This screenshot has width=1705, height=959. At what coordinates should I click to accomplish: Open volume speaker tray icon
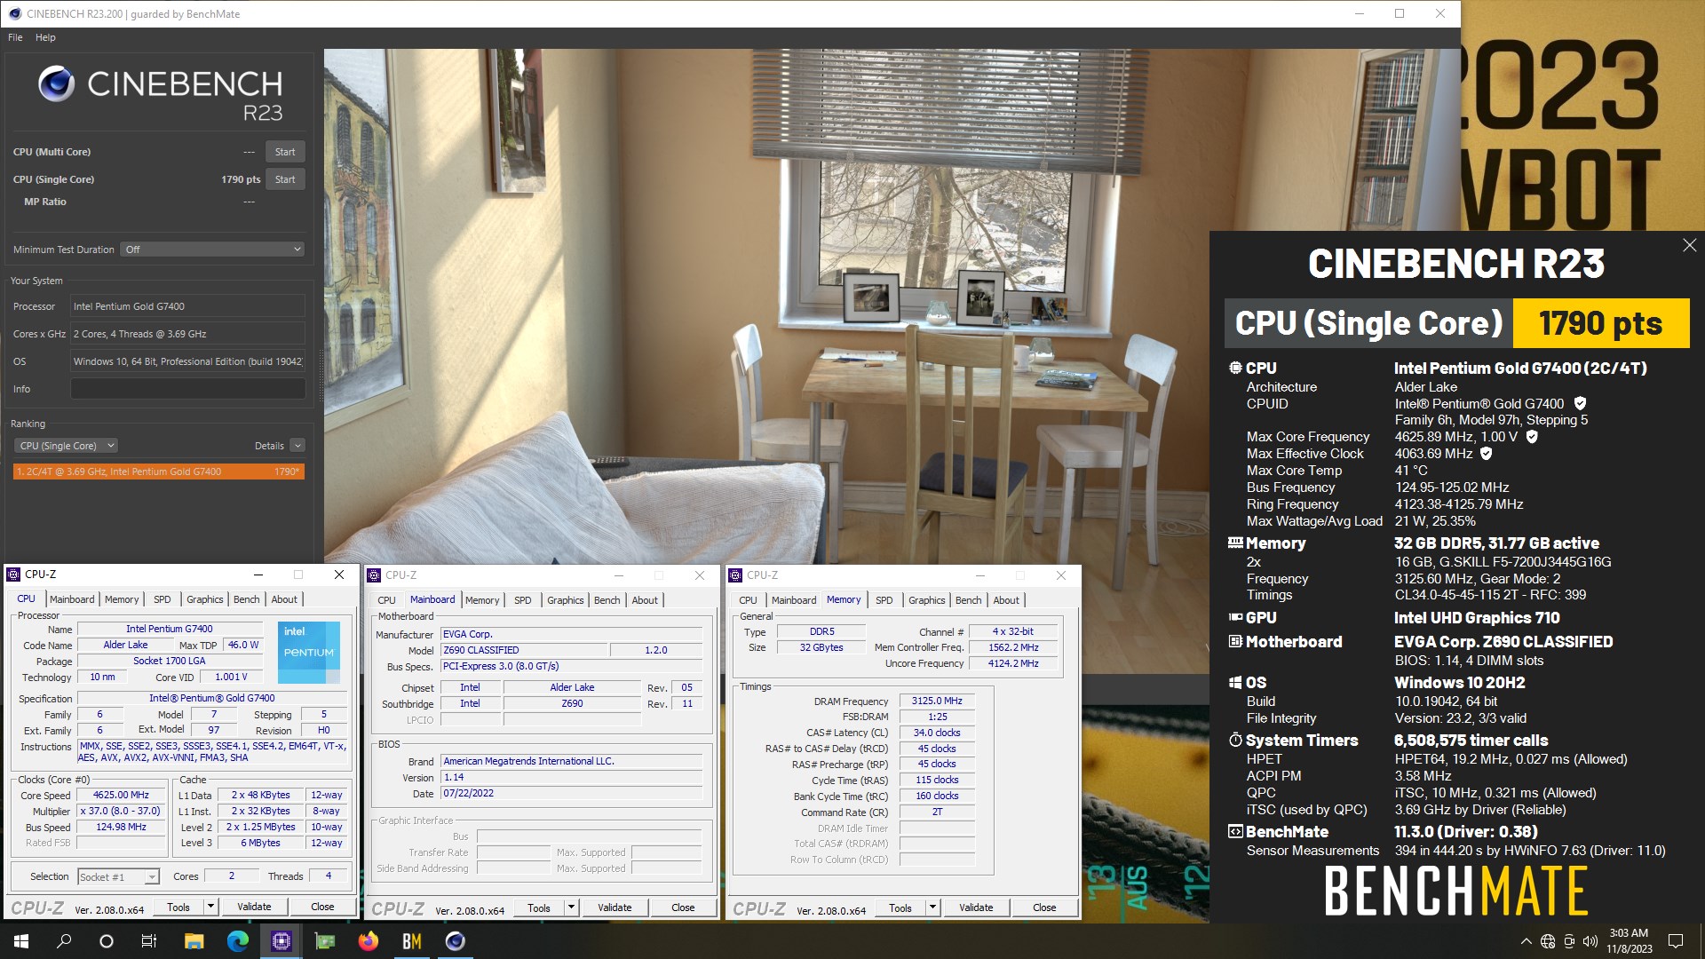pos(1590,941)
